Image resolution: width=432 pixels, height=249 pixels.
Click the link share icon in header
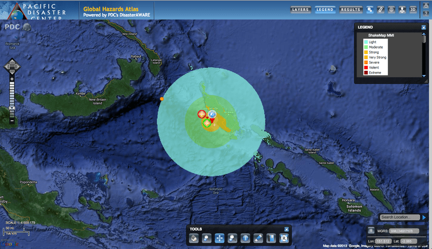[x=381, y=10]
